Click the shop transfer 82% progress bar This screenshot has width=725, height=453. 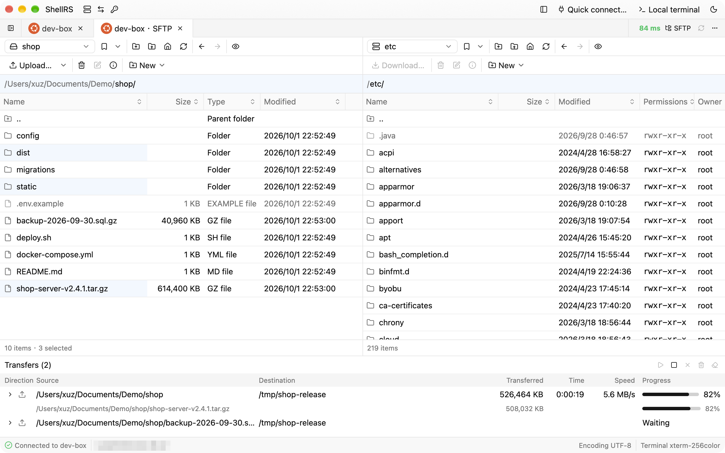pyautogui.click(x=670, y=395)
